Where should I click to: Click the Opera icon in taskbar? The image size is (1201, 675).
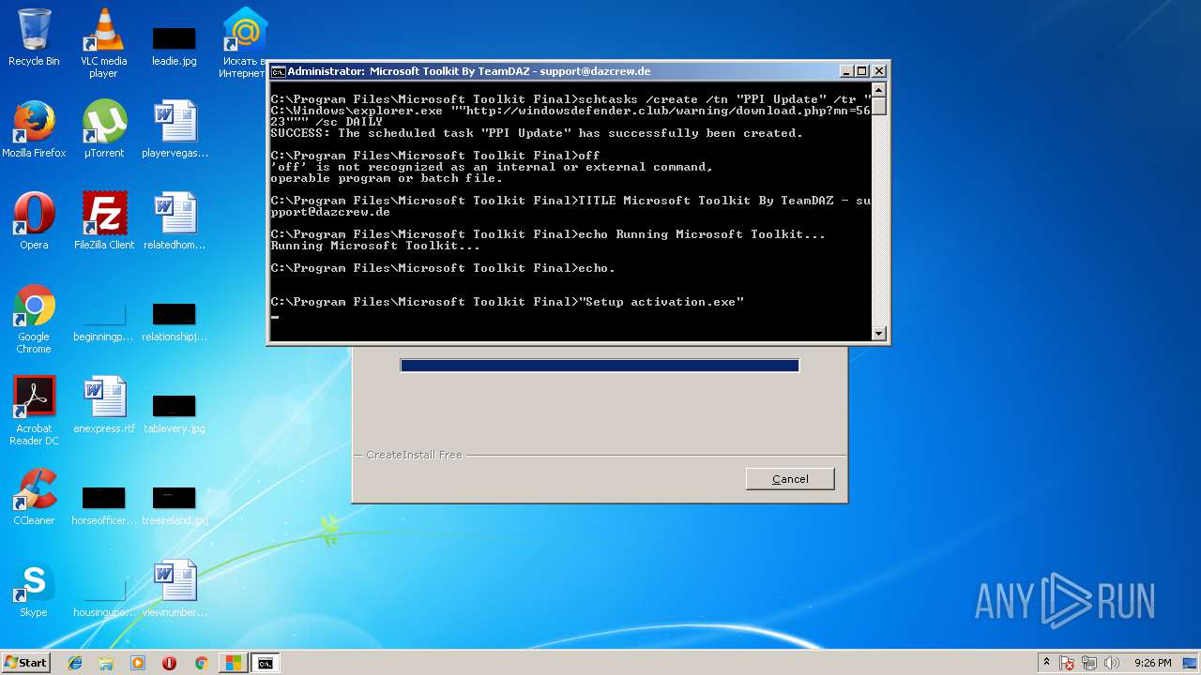(169, 663)
